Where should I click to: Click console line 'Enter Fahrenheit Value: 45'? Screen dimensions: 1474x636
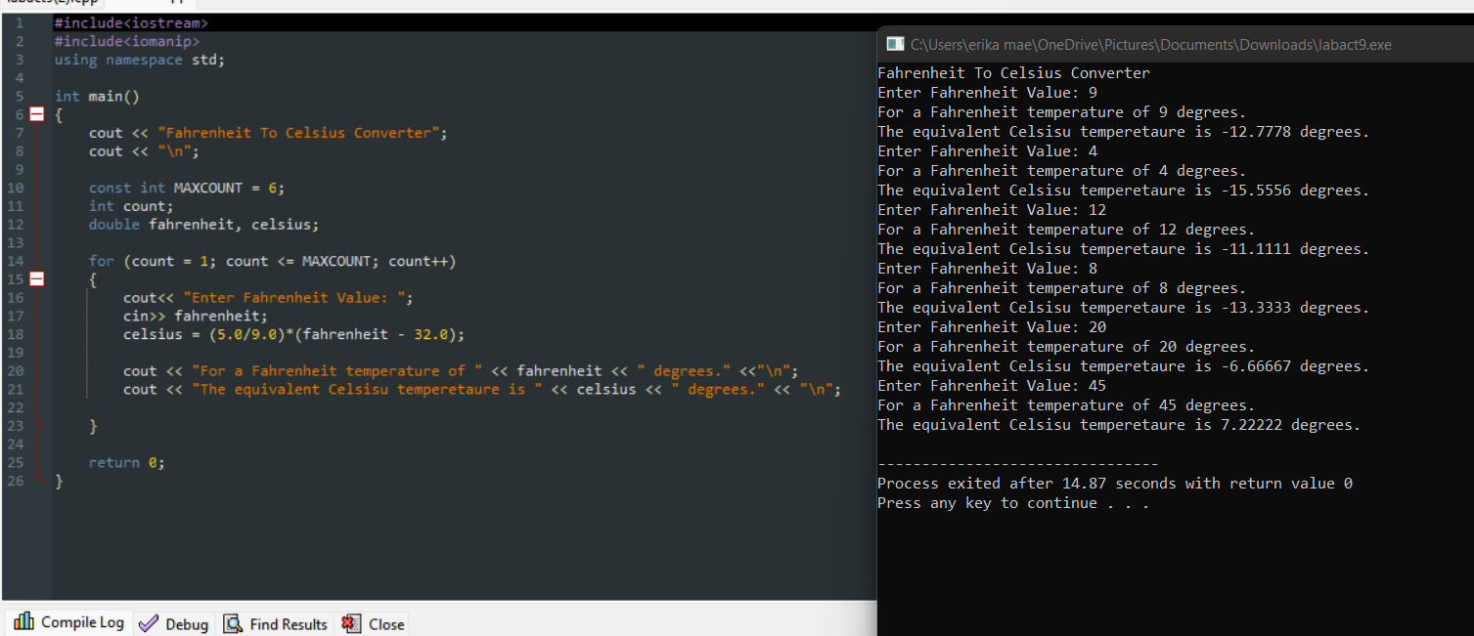point(992,386)
